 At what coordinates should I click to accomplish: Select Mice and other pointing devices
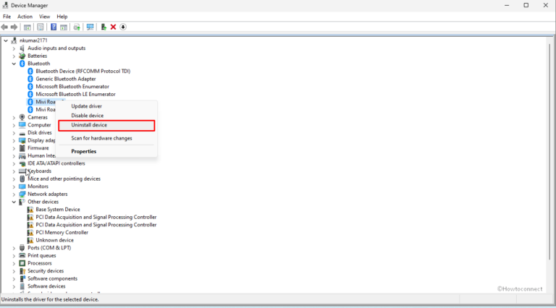(64, 179)
